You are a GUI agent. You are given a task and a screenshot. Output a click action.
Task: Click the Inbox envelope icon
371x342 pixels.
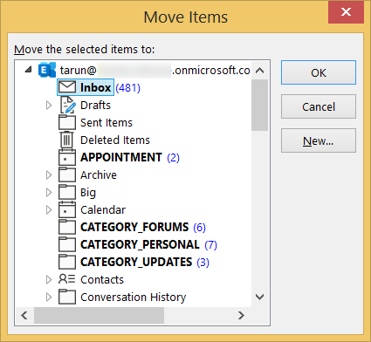[67, 87]
